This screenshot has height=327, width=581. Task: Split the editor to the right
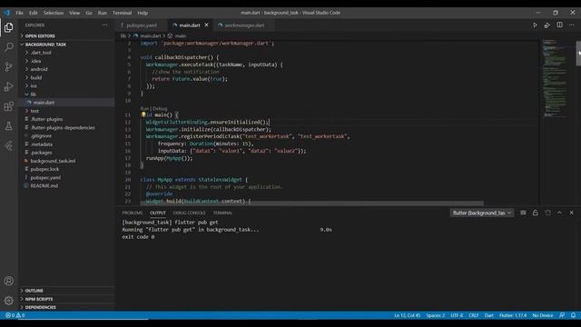pos(559,25)
